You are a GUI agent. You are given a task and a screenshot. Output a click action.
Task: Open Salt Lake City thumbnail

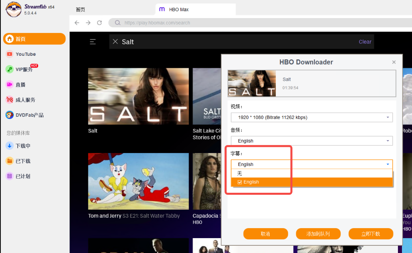207,96
